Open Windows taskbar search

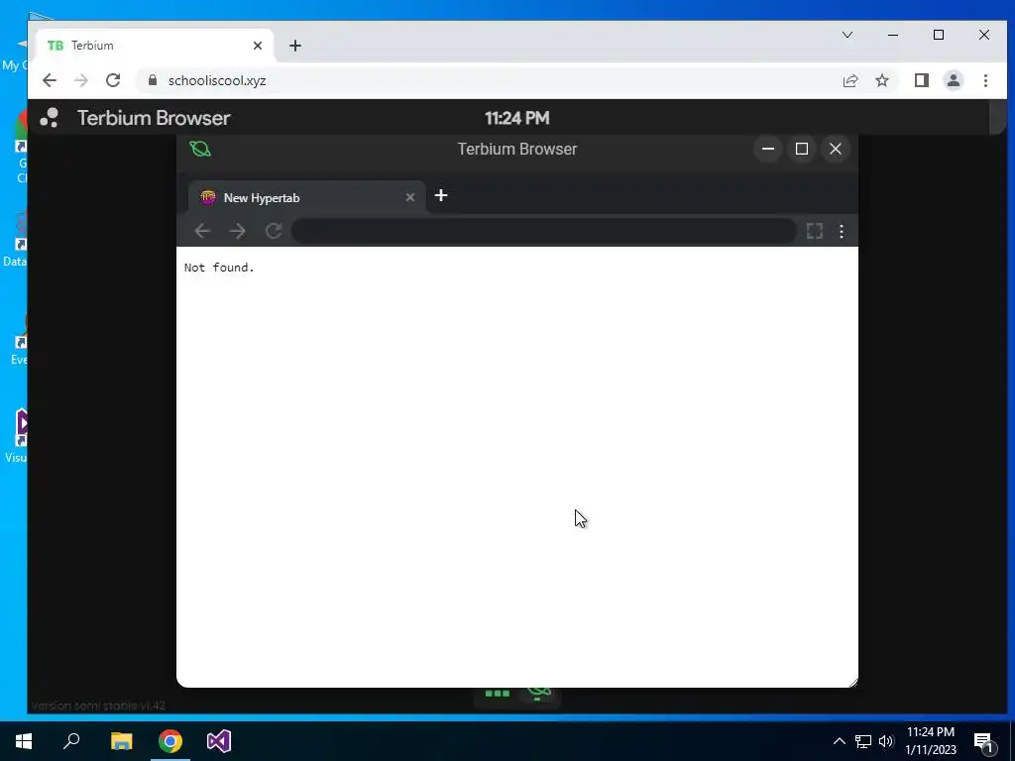pyautogui.click(x=71, y=741)
